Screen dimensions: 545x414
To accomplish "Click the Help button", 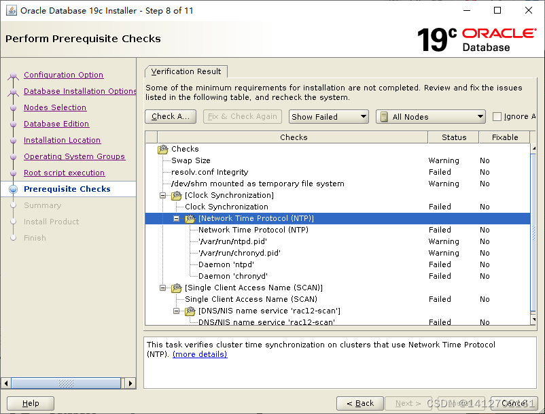I will 31,403.
